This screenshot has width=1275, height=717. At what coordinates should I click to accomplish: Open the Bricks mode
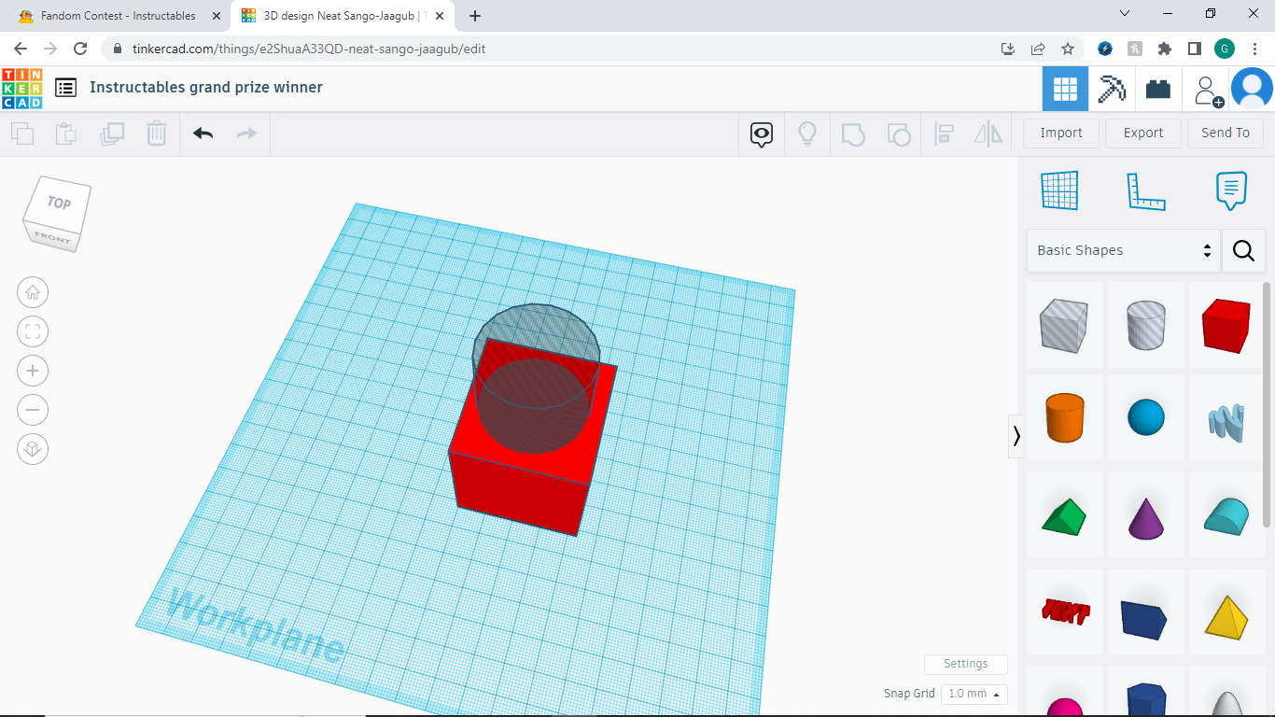tap(1158, 89)
